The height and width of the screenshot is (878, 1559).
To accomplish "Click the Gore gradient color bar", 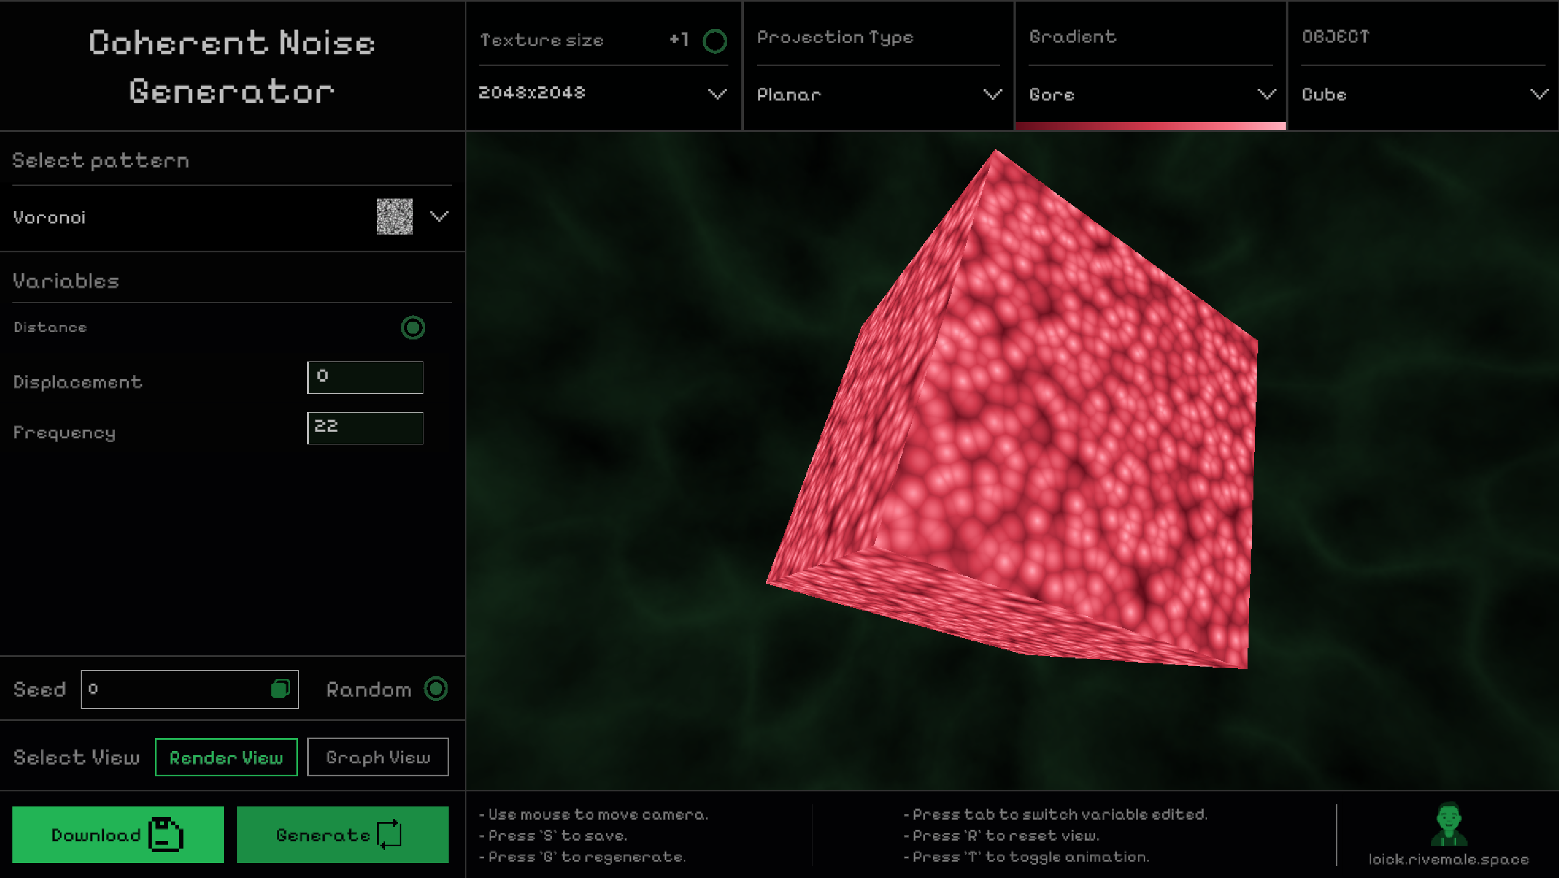I will coord(1150,126).
